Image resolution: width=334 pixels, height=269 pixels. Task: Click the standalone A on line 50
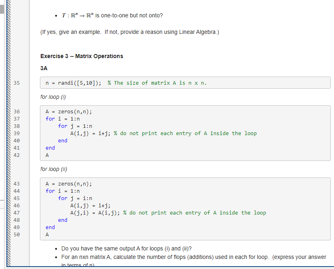coord(46,234)
